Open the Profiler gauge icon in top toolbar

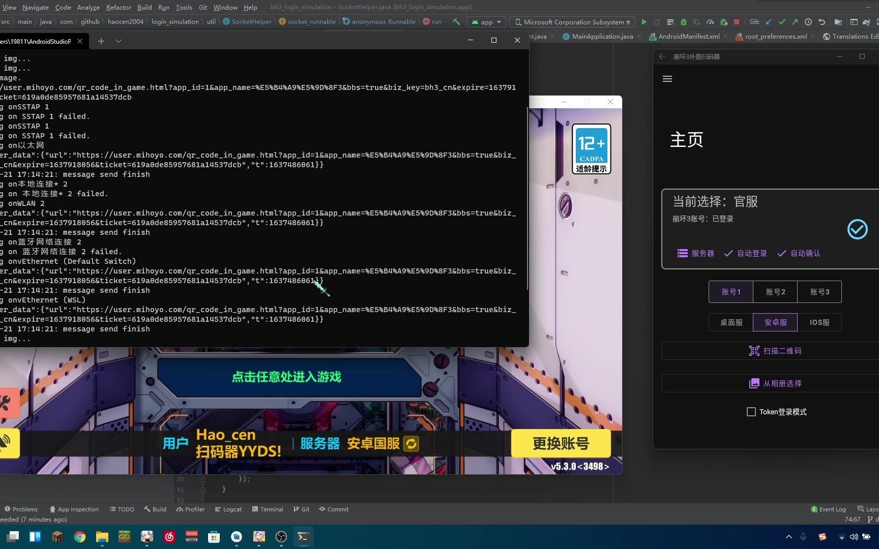coord(710,22)
